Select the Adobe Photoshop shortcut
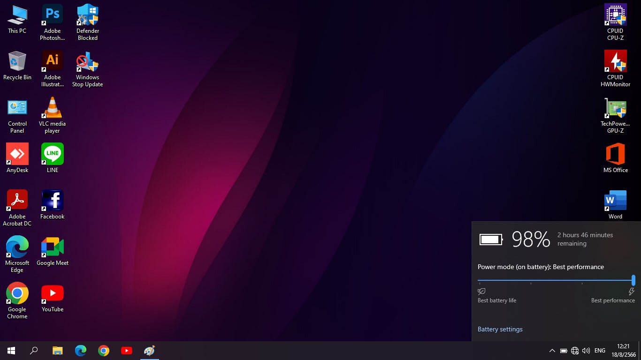 53,22
